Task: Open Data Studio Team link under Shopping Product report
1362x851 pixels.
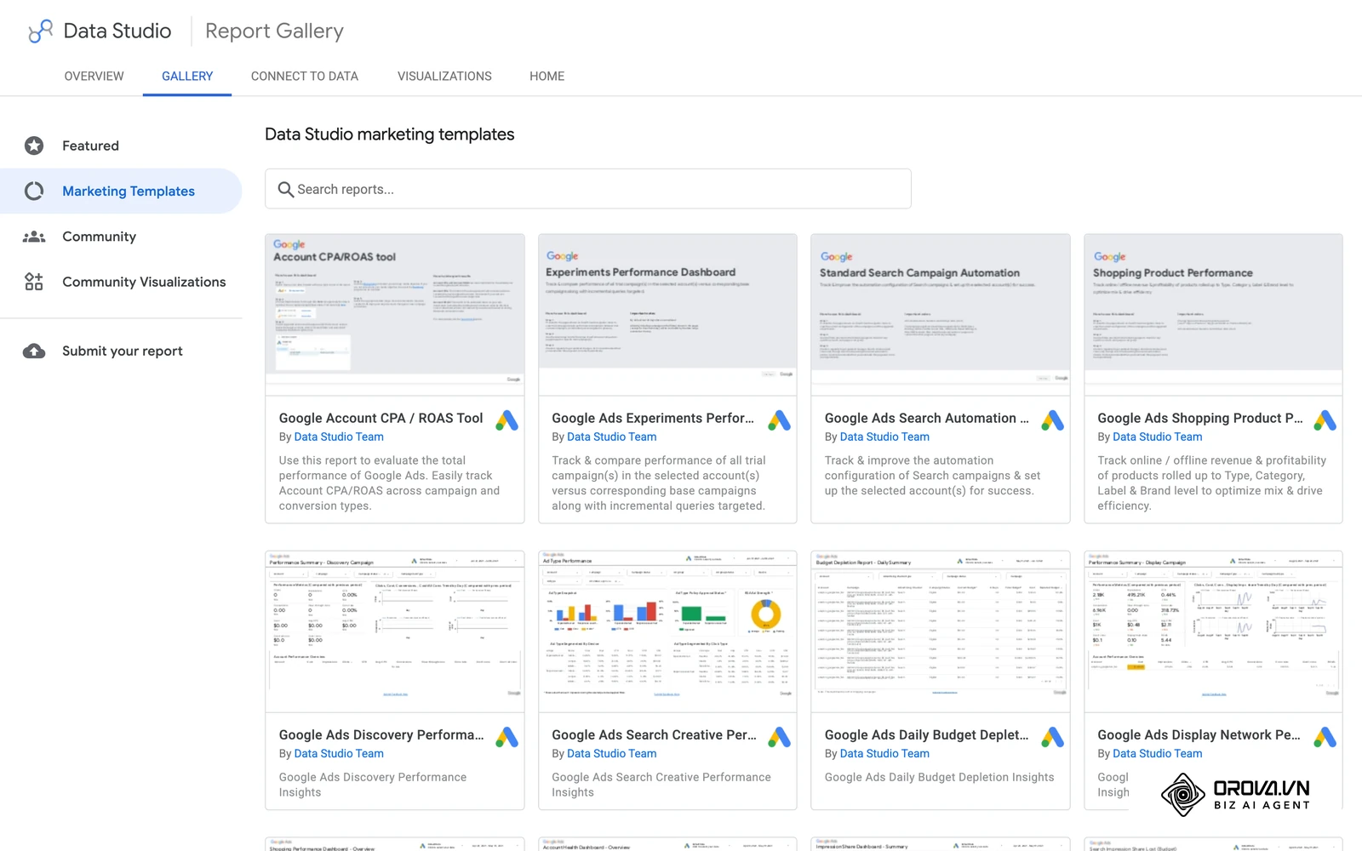Action: click(x=1157, y=437)
